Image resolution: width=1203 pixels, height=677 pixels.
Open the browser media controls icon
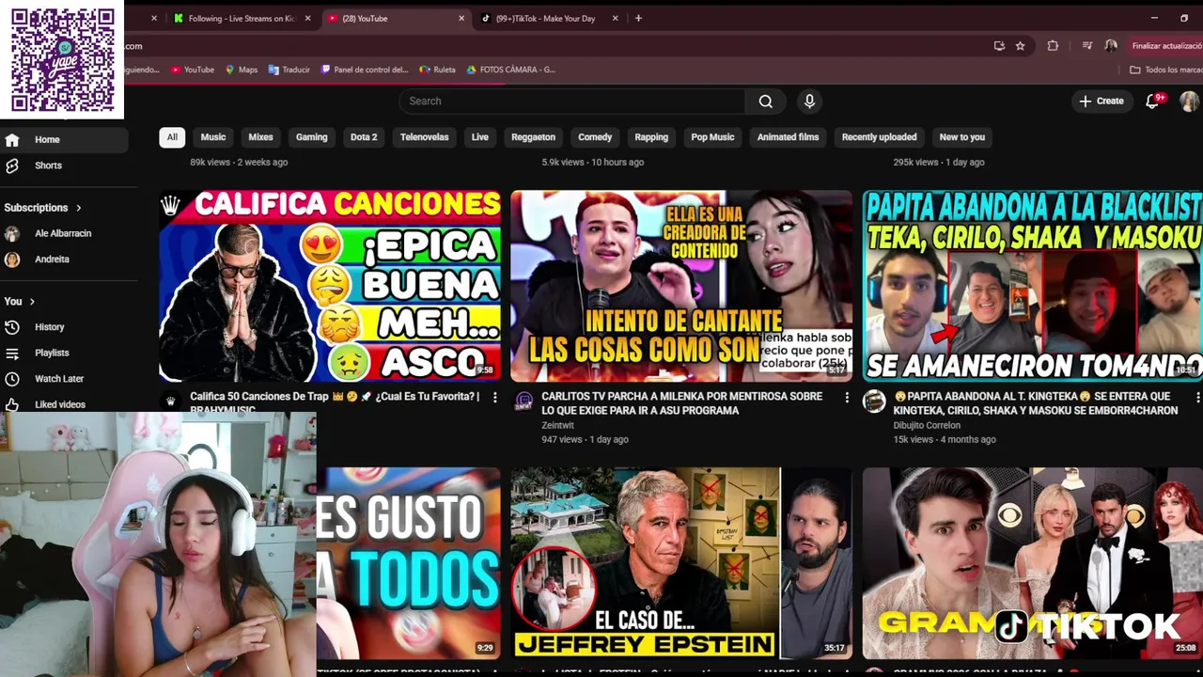1087,46
